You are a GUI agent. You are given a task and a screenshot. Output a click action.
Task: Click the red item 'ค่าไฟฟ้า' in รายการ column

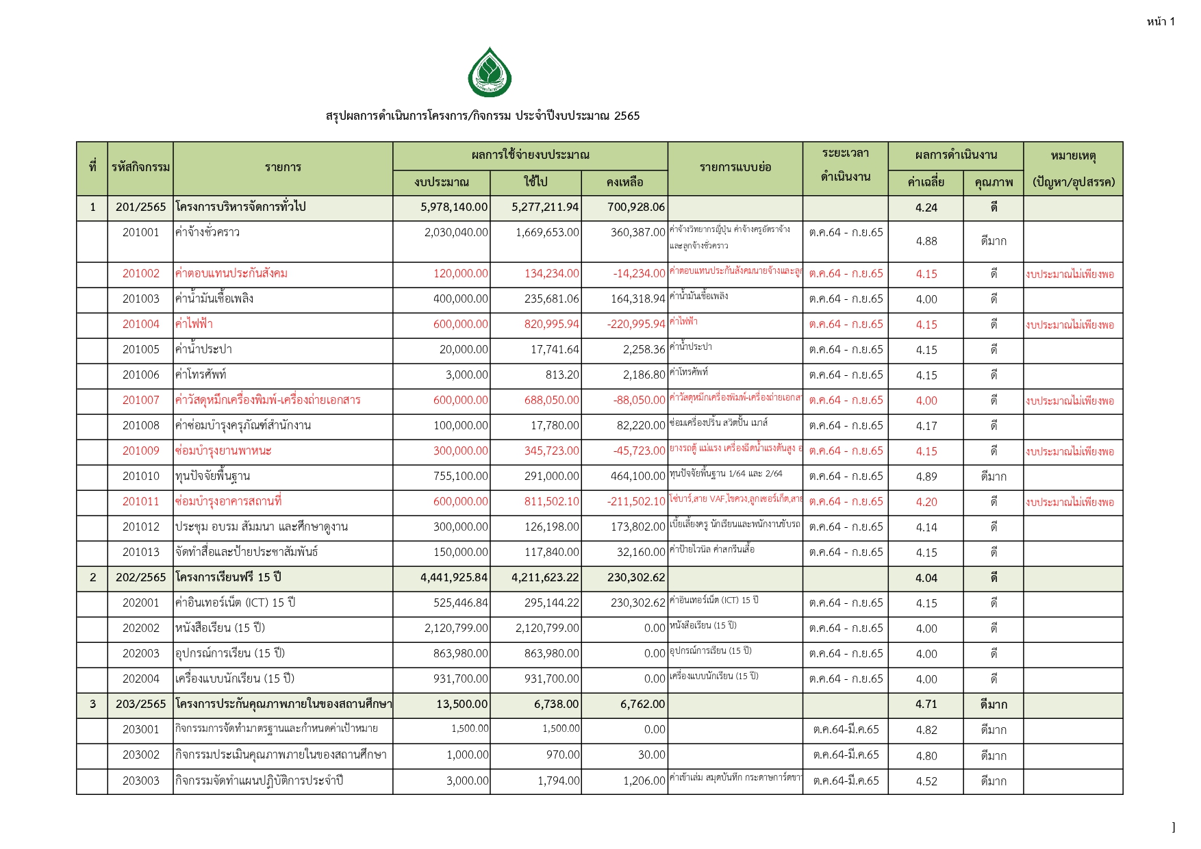pyautogui.click(x=194, y=324)
